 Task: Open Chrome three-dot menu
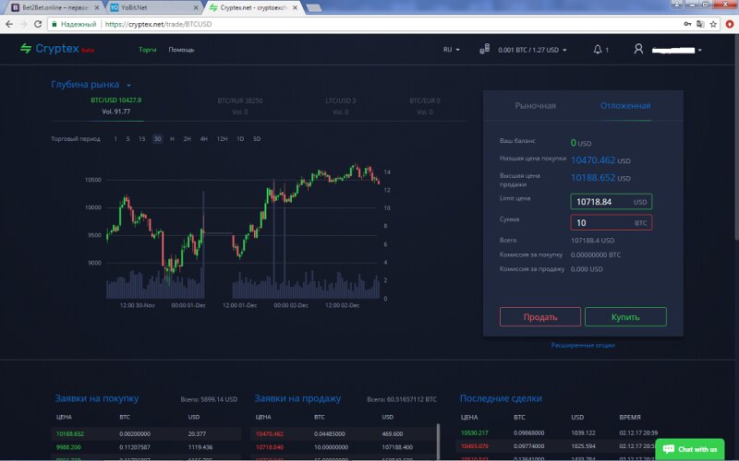click(x=728, y=24)
